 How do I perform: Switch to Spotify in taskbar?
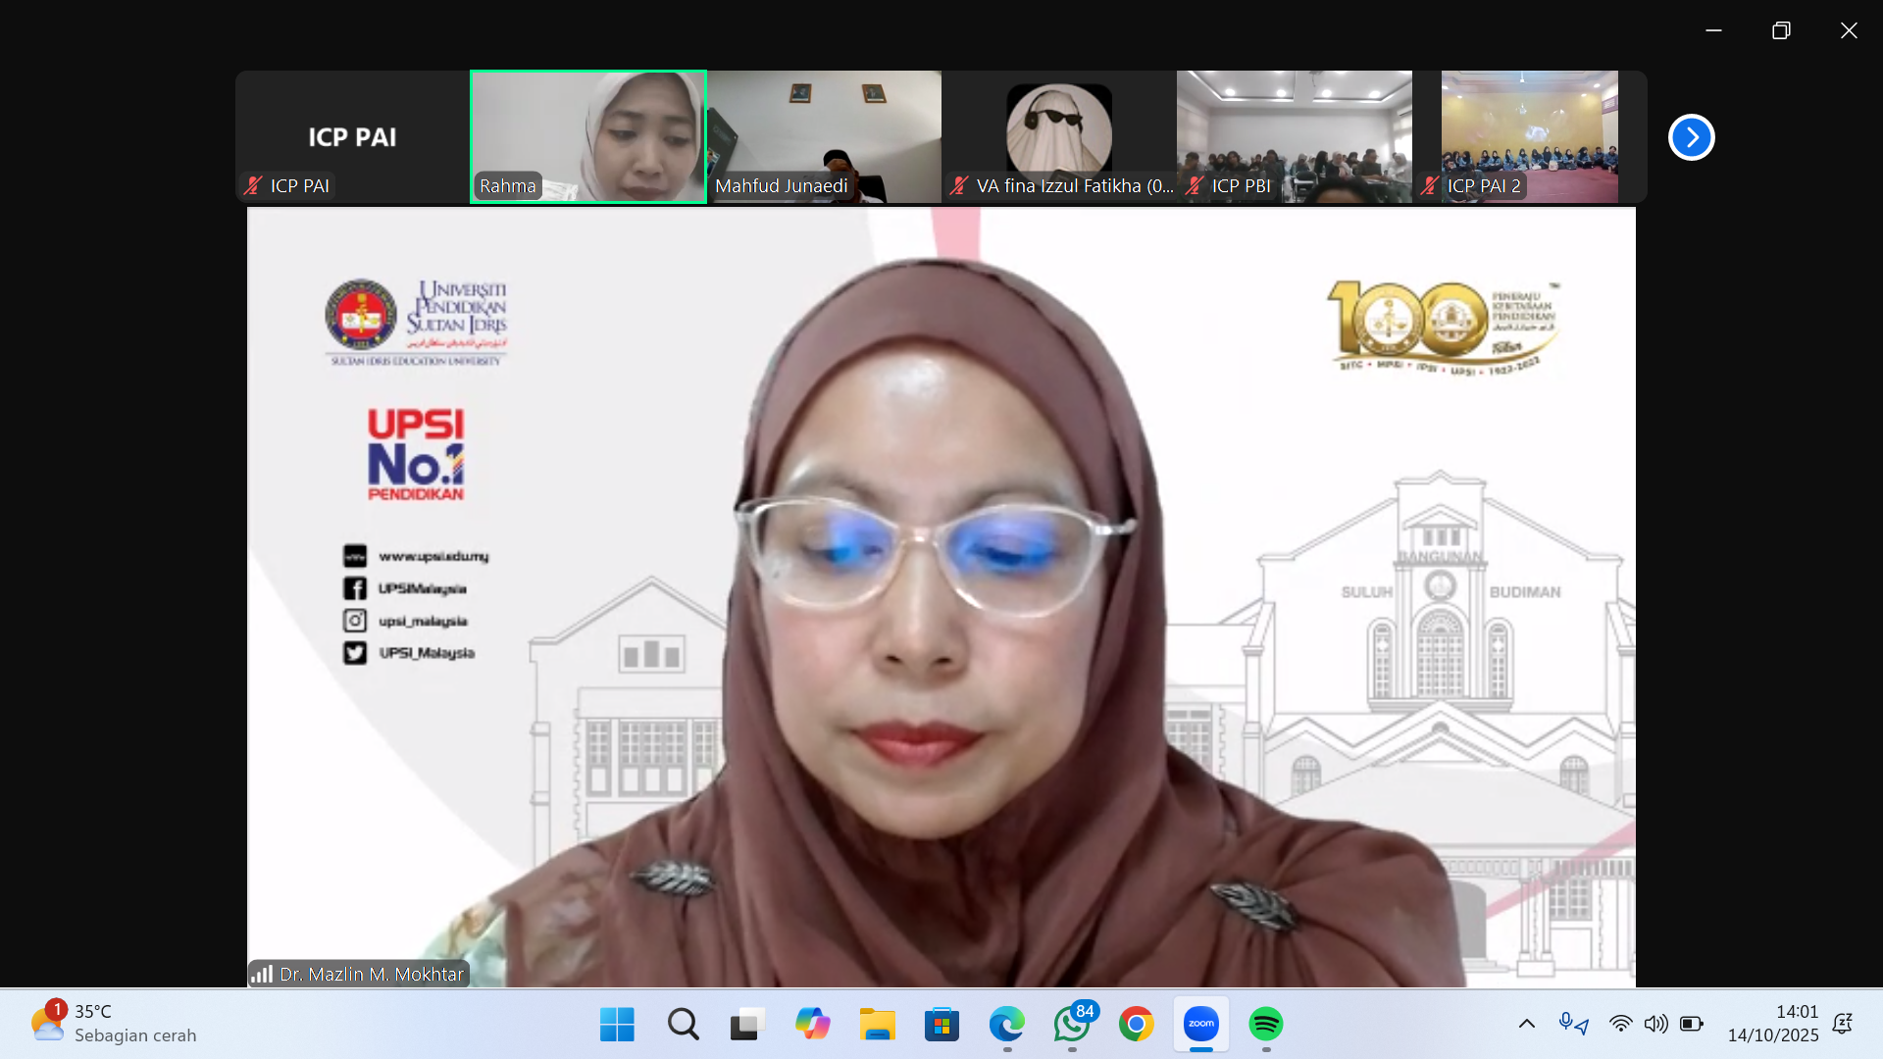(x=1266, y=1024)
